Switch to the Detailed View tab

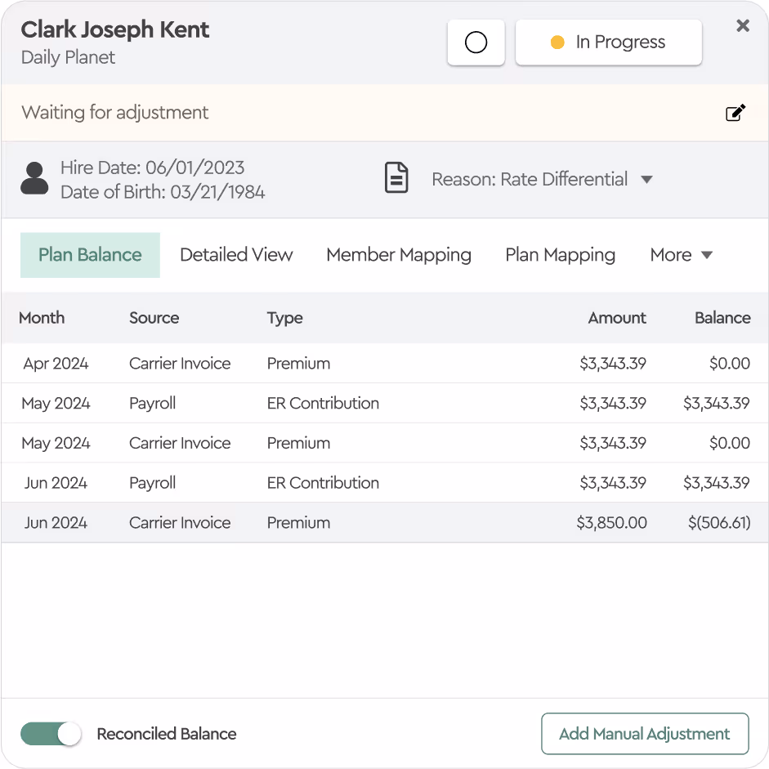pos(236,255)
